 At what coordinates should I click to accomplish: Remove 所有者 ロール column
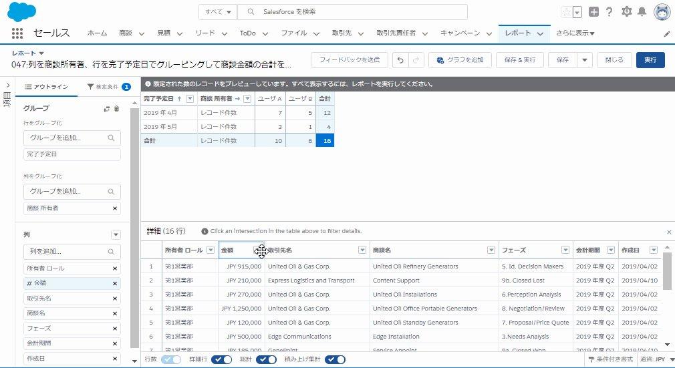click(x=115, y=268)
